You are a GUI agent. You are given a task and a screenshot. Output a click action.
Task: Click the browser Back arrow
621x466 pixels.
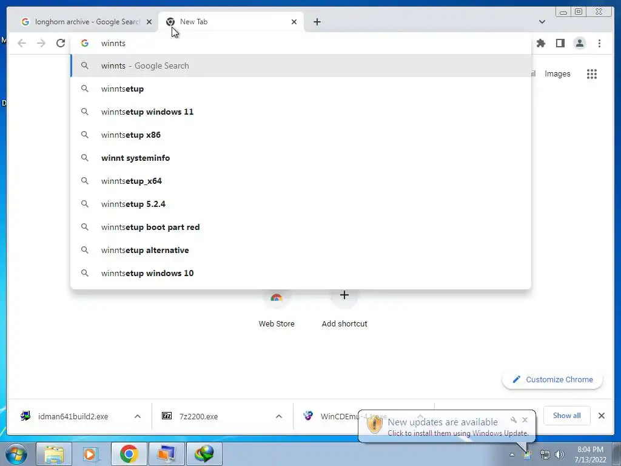tap(22, 43)
